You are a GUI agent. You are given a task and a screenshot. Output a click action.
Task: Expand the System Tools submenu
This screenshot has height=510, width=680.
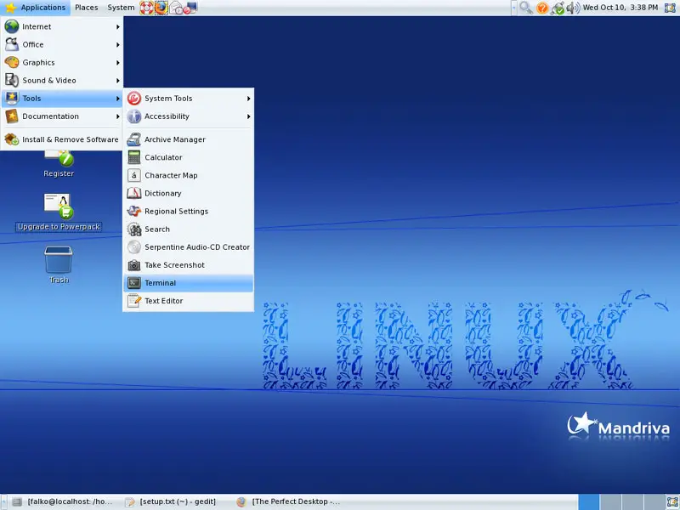188,99
